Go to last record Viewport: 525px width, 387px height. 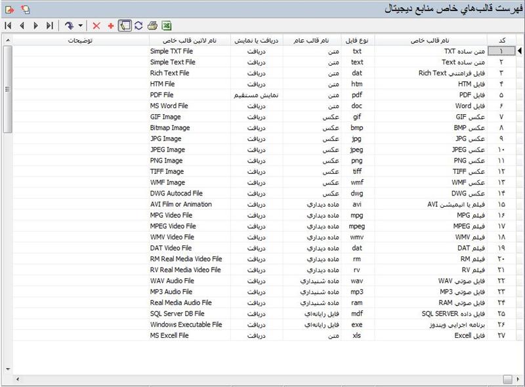point(50,26)
